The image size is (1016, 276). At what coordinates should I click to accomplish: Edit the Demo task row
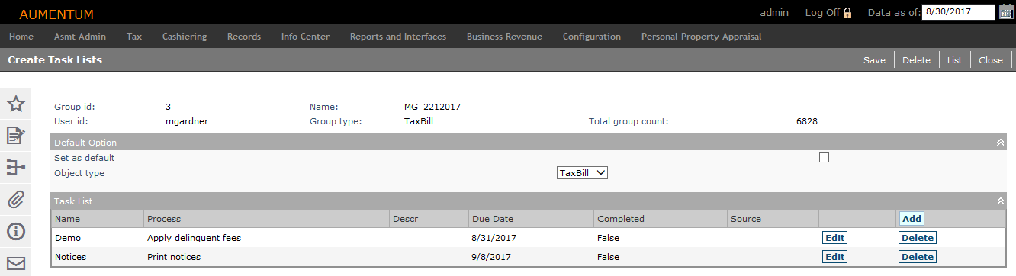pyautogui.click(x=834, y=238)
